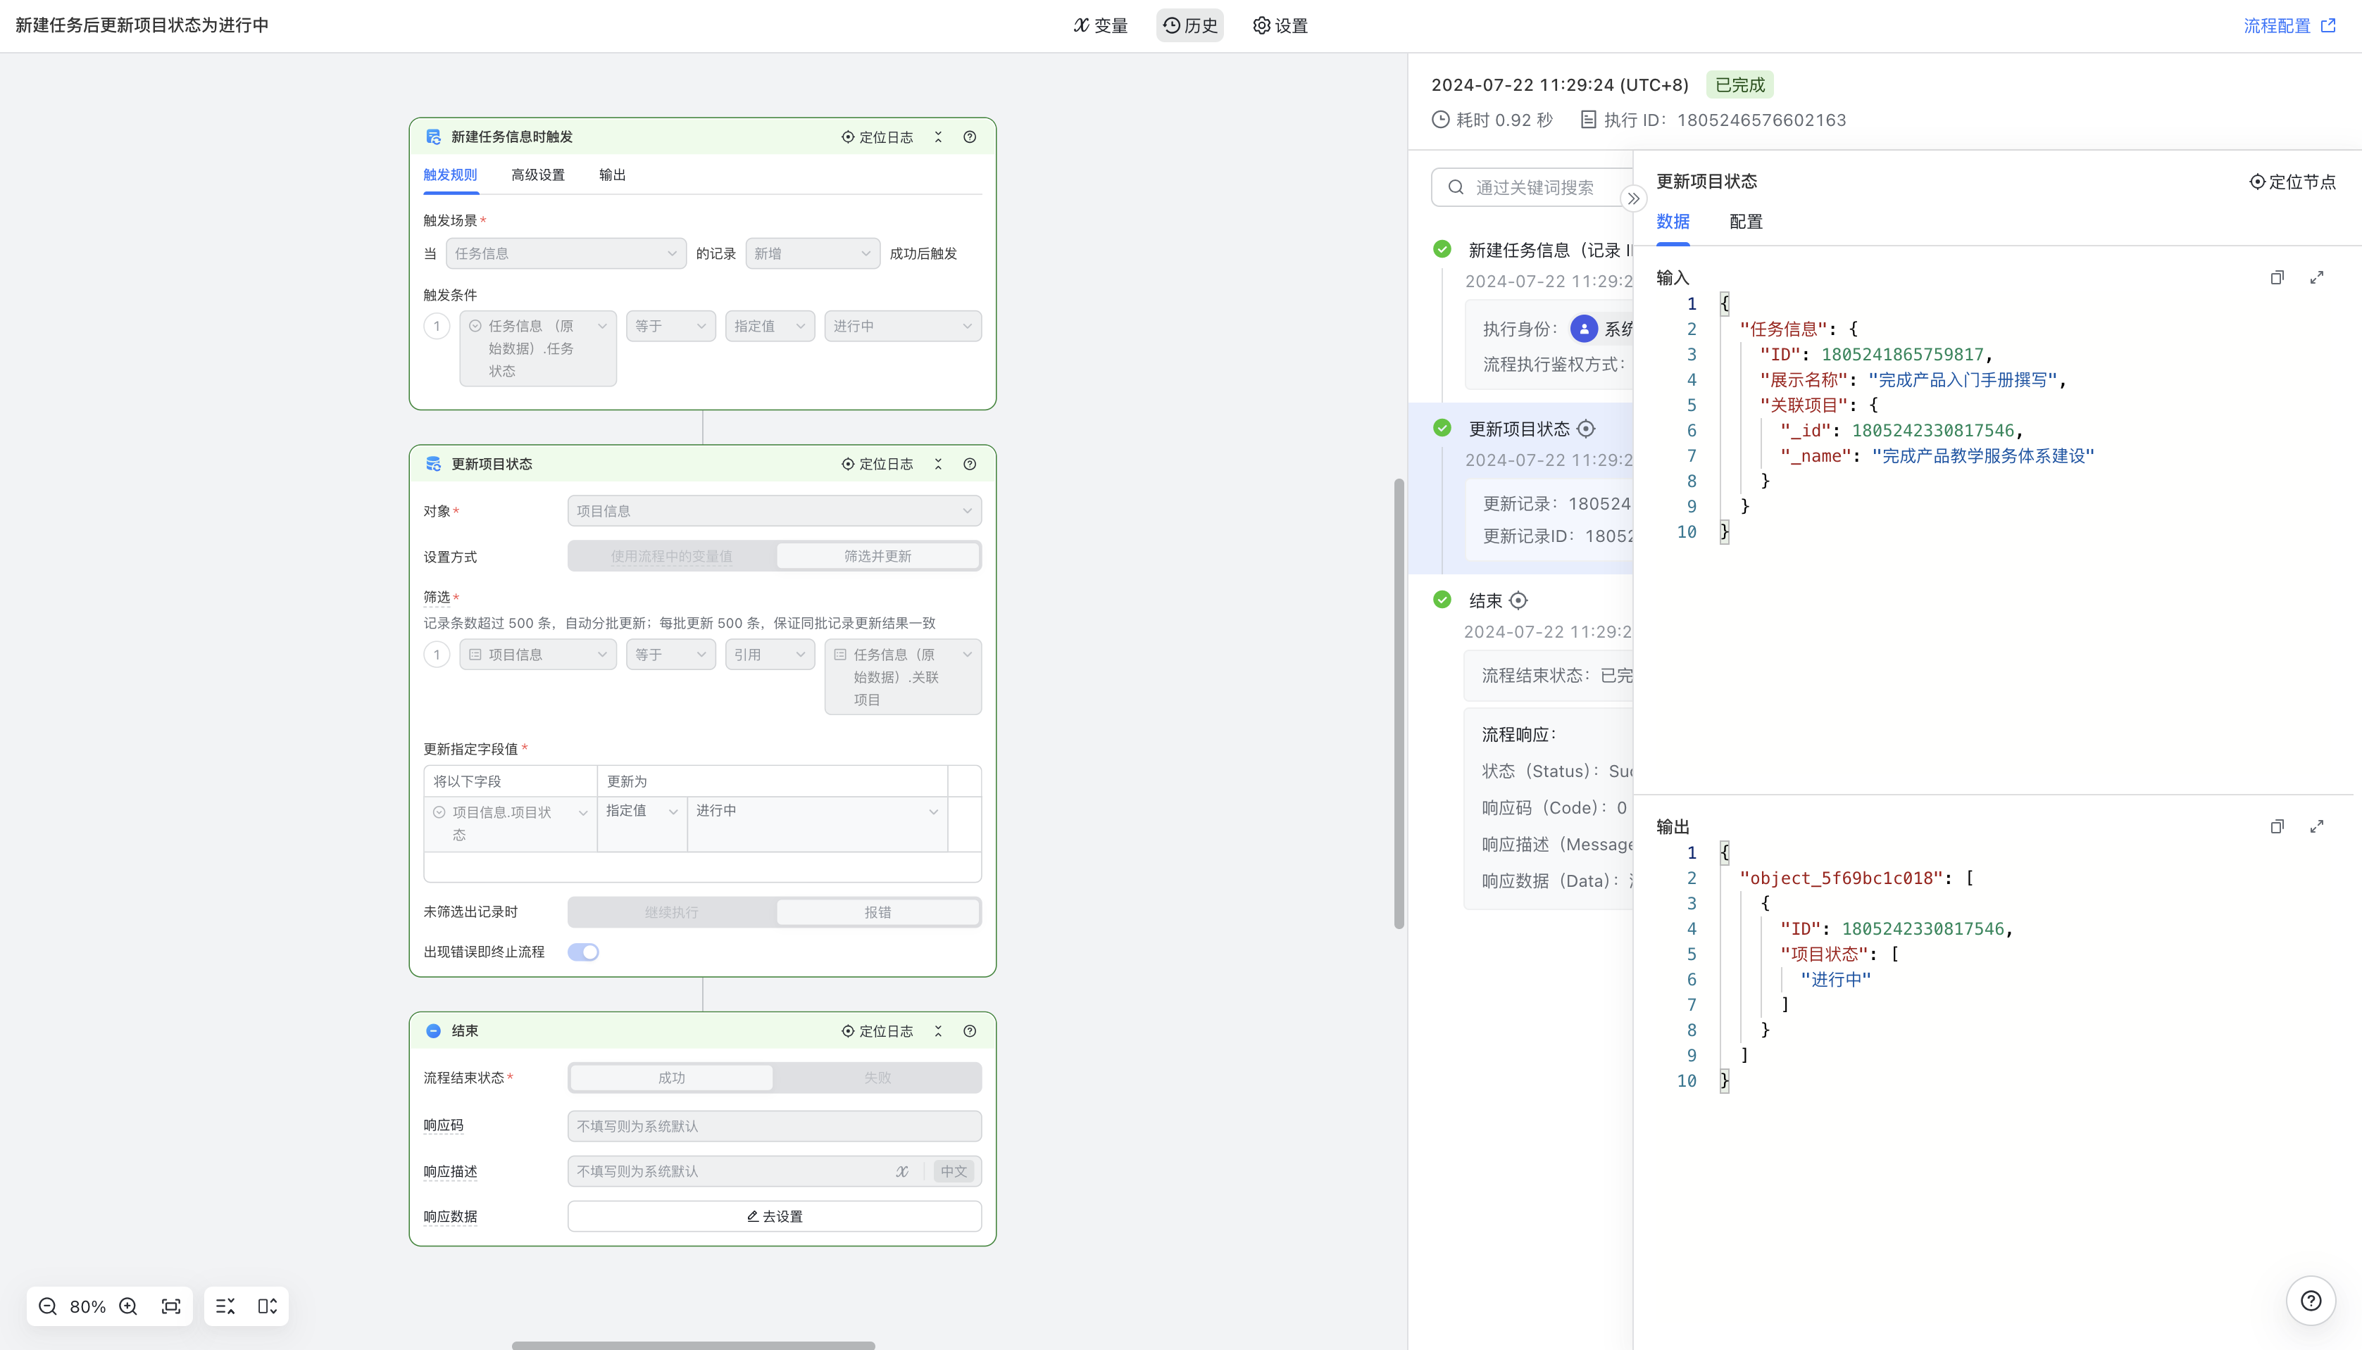Viewport: 2362px width, 1350px height.
Task: Switch to trigger node 输出 tab
Action: click(x=612, y=175)
